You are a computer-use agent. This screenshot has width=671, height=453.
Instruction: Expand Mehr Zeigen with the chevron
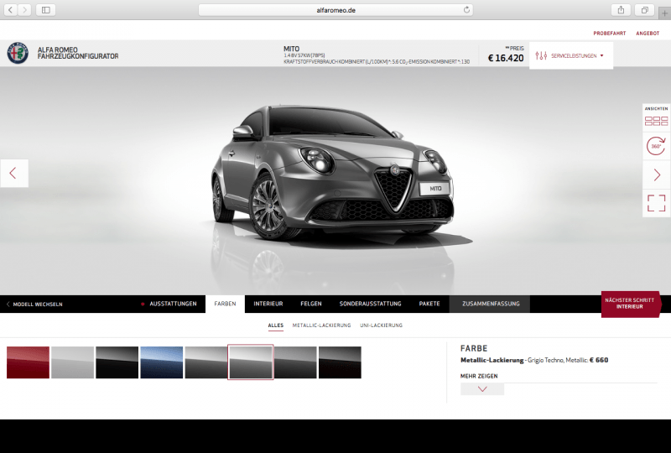pos(482,388)
